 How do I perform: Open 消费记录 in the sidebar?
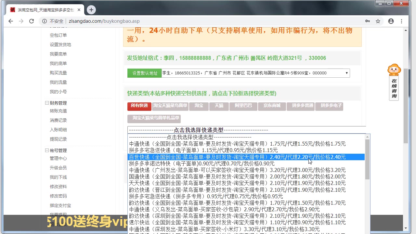click(58, 120)
